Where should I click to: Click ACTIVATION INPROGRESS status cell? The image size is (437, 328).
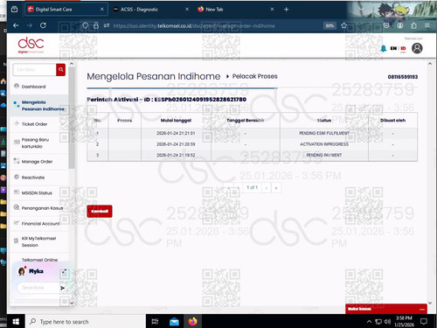pos(324,144)
